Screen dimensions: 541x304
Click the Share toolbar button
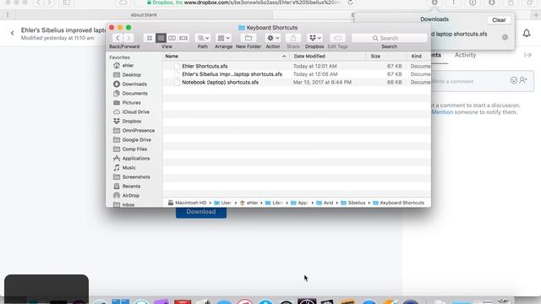293,38
